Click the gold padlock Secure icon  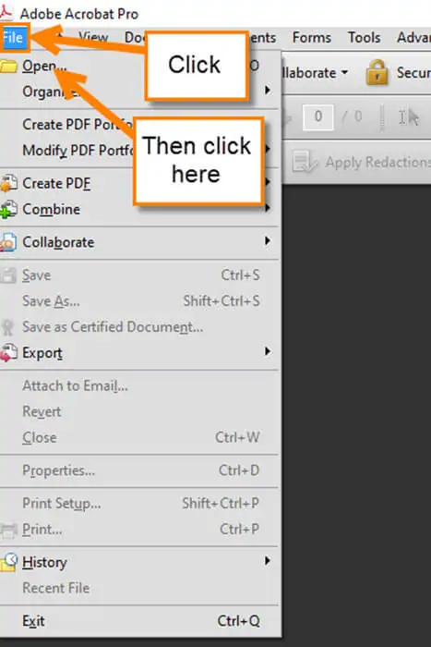click(377, 72)
